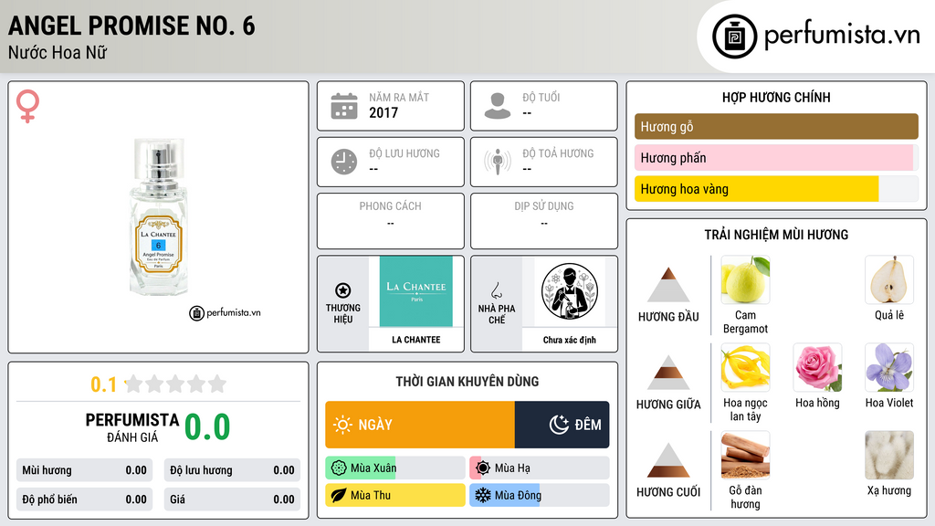This screenshot has width=935, height=526.
Task: Click the person icon beside Độ tuổi
Action: (x=498, y=106)
